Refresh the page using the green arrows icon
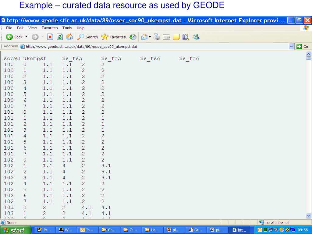 (x=60, y=37)
